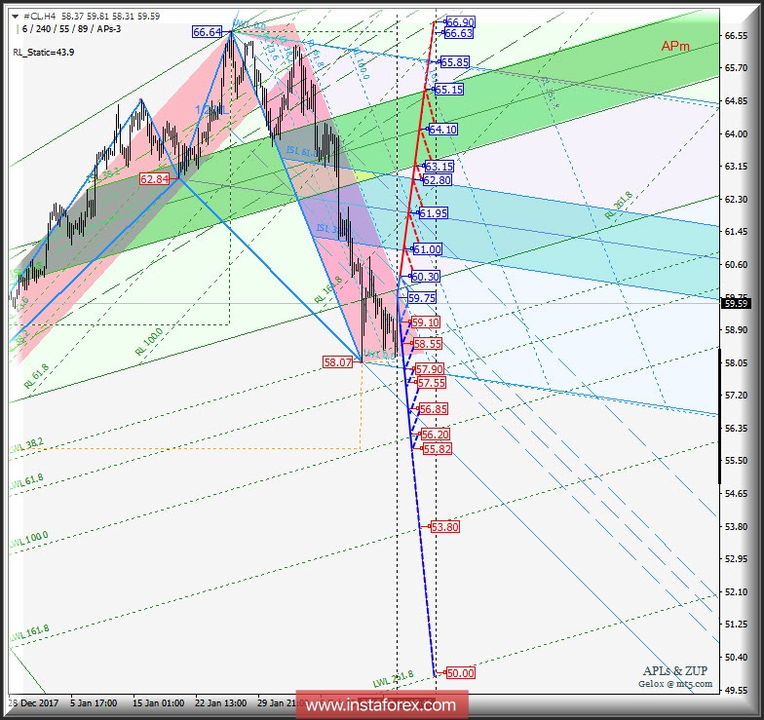Select the 62.84 red price label
This screenshot has width=764, height=720.
pos(154,179)
